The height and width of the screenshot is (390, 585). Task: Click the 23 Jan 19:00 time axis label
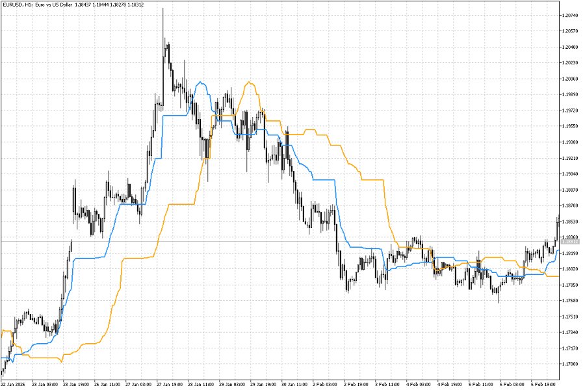point(76,384)
